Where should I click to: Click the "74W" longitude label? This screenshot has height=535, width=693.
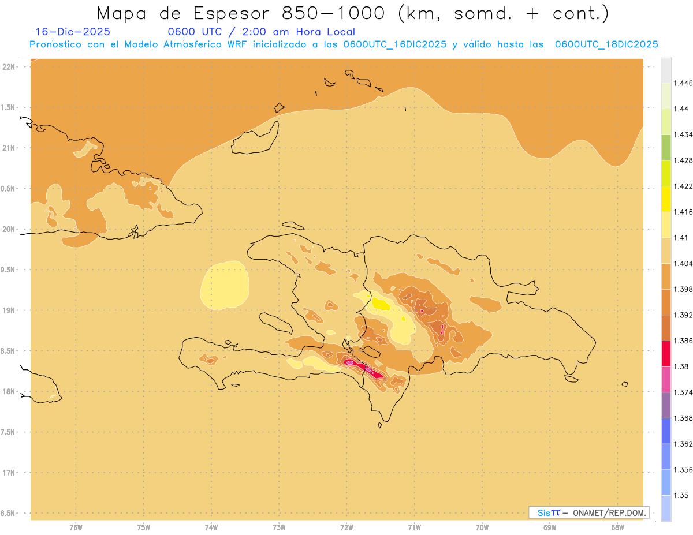[x=211, y=527]
